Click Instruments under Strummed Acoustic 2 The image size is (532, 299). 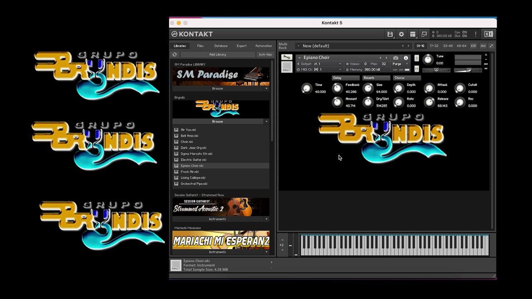[x=218, y=219]
